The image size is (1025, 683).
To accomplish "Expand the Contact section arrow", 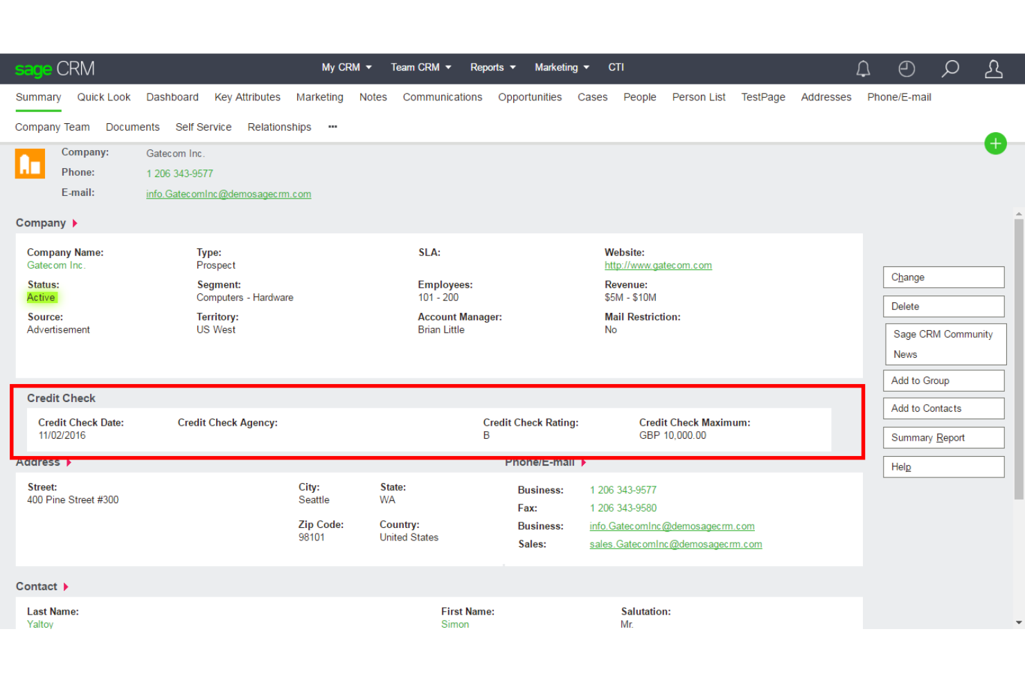I will click(67, 586).
